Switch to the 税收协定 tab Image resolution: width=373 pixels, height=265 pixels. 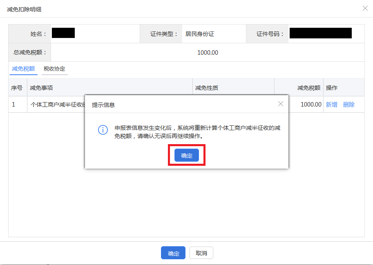click(54, 69)
